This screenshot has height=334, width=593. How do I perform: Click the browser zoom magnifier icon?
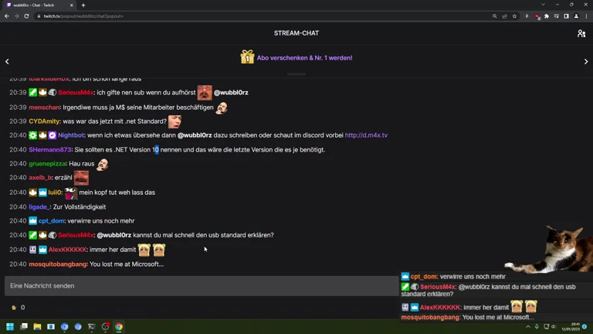click(495, 16)
